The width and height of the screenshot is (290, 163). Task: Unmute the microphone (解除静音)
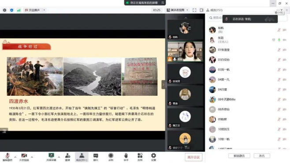tap(7, 157)
